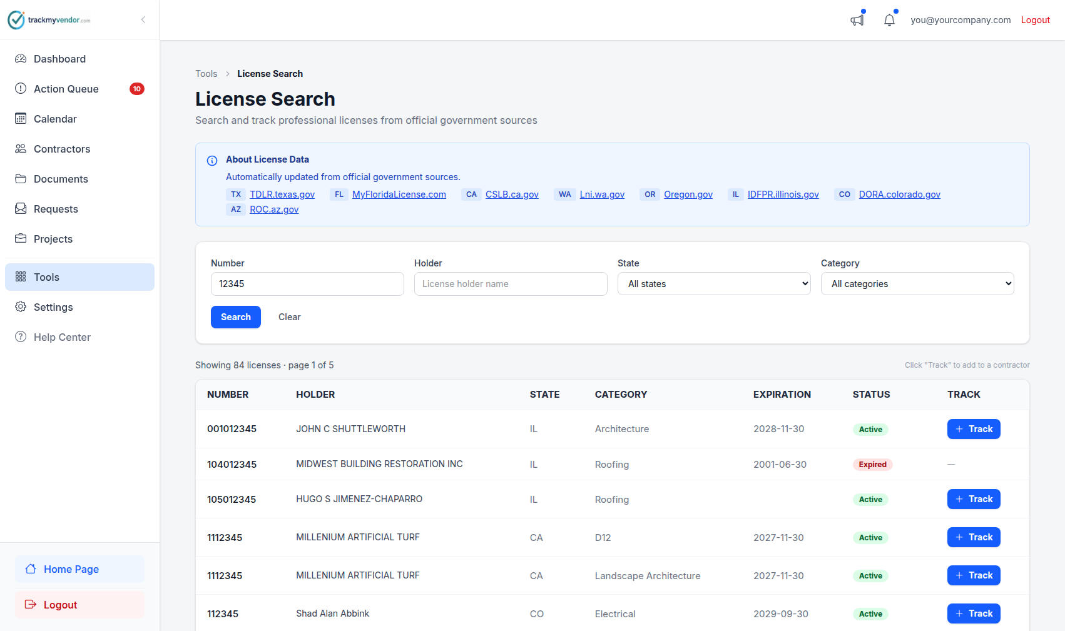Click expiration date 2029-09-30
This screenshot has width=1065, height=631.
[781, 614]
